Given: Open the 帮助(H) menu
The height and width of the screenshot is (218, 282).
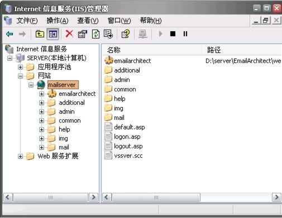Looking at the screenshot, I should [151, 21].
